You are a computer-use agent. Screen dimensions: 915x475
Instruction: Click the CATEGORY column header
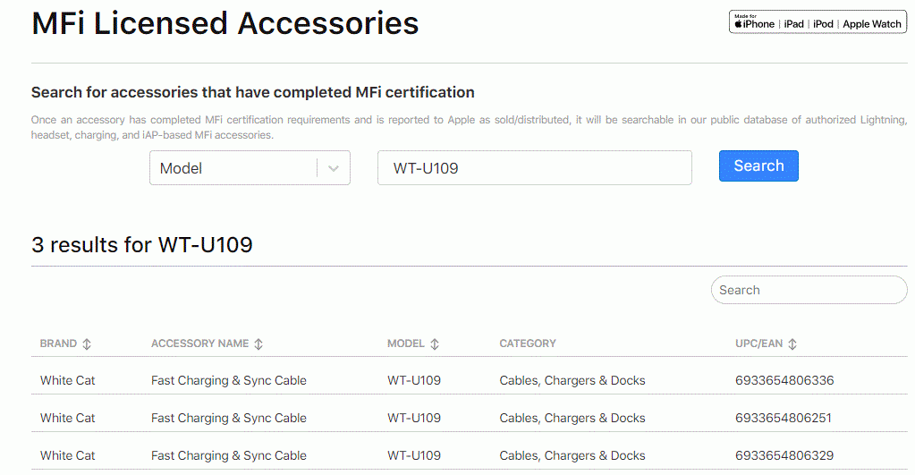pos(528,344)
